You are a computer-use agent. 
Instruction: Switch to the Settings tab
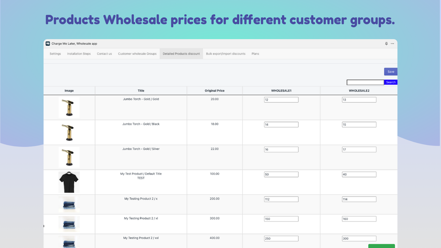click(x=55, y=54)
